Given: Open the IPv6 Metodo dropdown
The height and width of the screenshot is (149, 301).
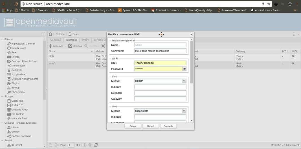Looking at the screenshot, I should 184,111.
